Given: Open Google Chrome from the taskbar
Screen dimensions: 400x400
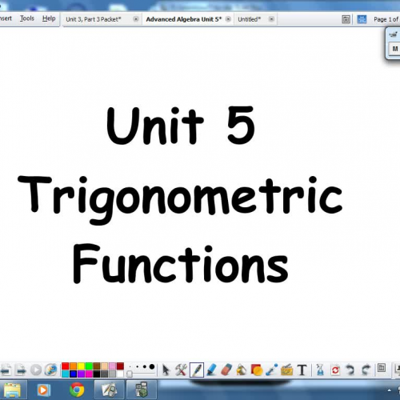Looking at the screenshot, I should click(x=77, y=390).
